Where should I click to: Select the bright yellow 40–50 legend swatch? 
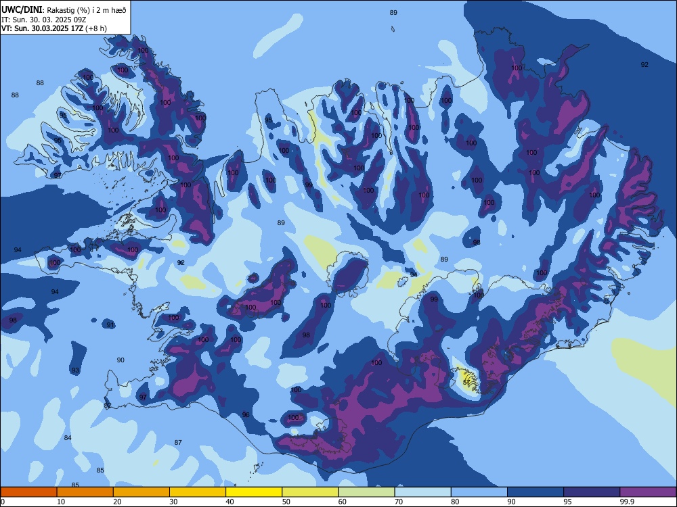[254, 492]
